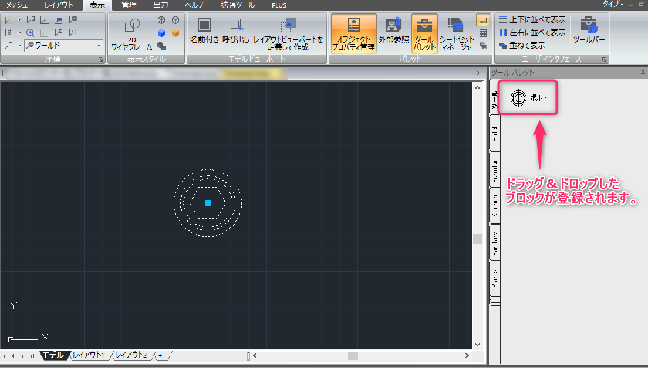The image size is (648, 374).
Task: Switch to the レイアウト ribbon tab
Action: click(59, 5)
